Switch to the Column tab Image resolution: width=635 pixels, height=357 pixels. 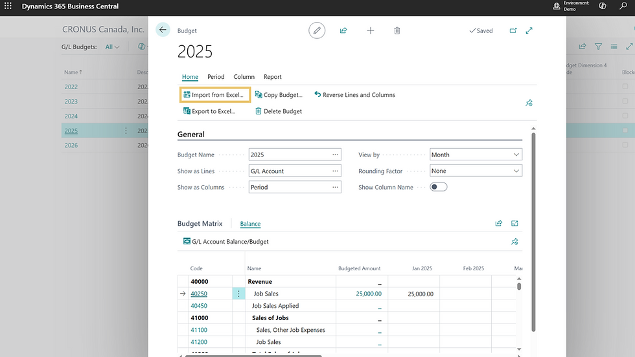(x=244, y=77)
